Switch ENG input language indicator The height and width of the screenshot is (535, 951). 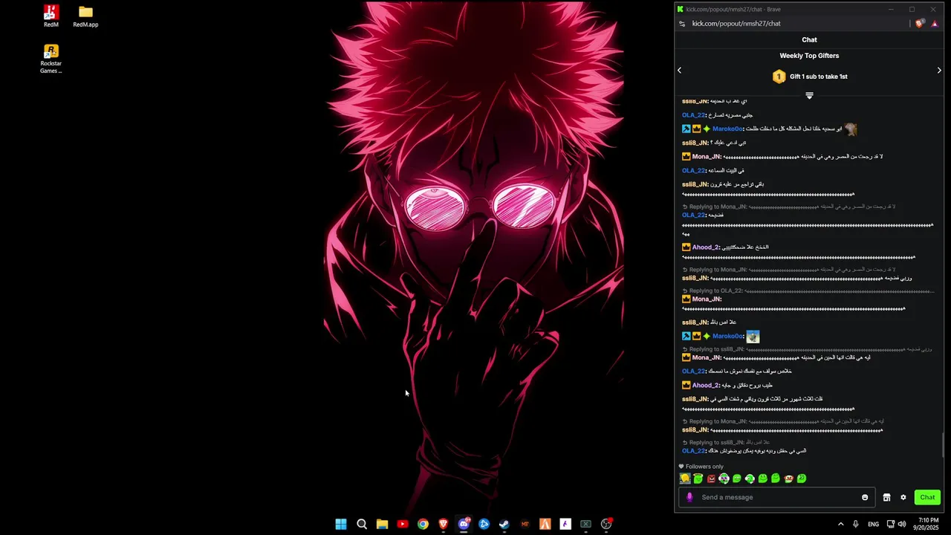tap(874, 524)
